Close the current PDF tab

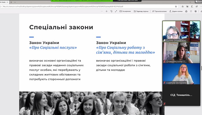tap(7, 2)
